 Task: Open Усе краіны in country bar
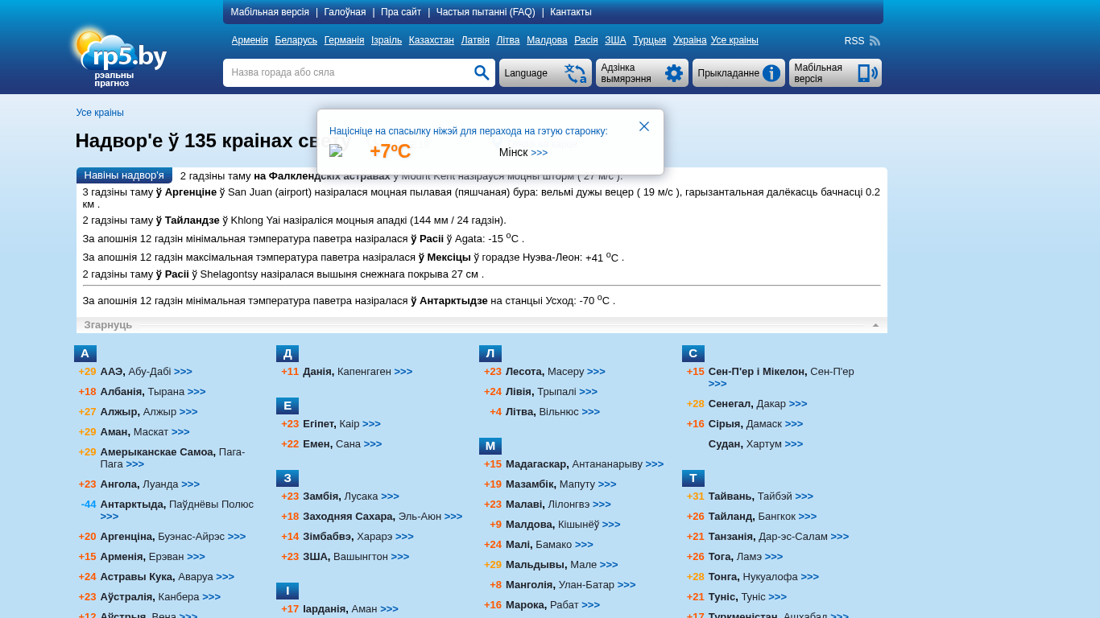pos(734,40)
